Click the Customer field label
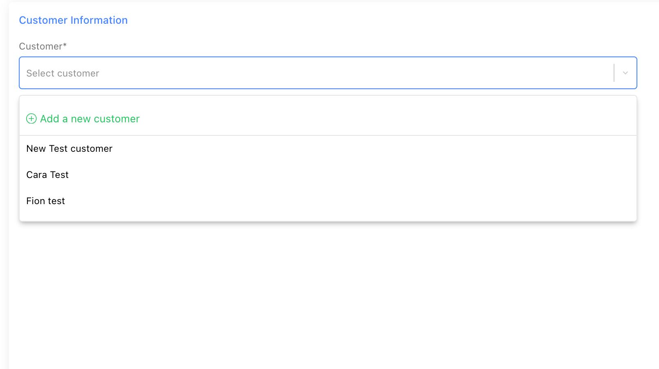Screen dimensions: 659x369 pyautogui.click(x=40, y=46)
